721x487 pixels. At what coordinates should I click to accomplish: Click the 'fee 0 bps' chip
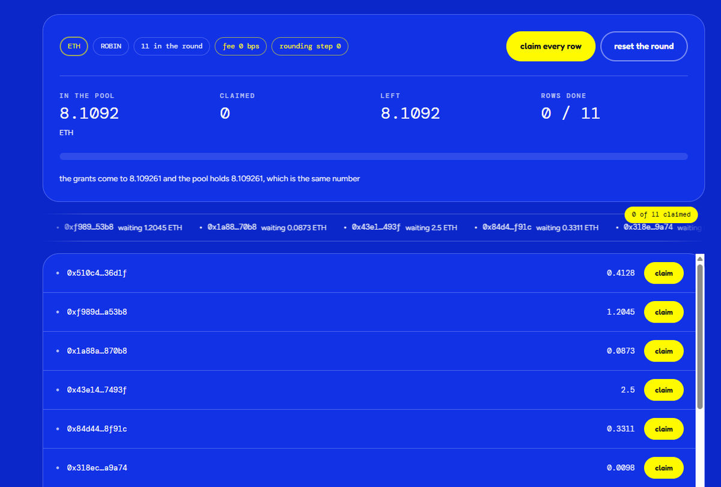pyautogui.click(x=240, y=46)
